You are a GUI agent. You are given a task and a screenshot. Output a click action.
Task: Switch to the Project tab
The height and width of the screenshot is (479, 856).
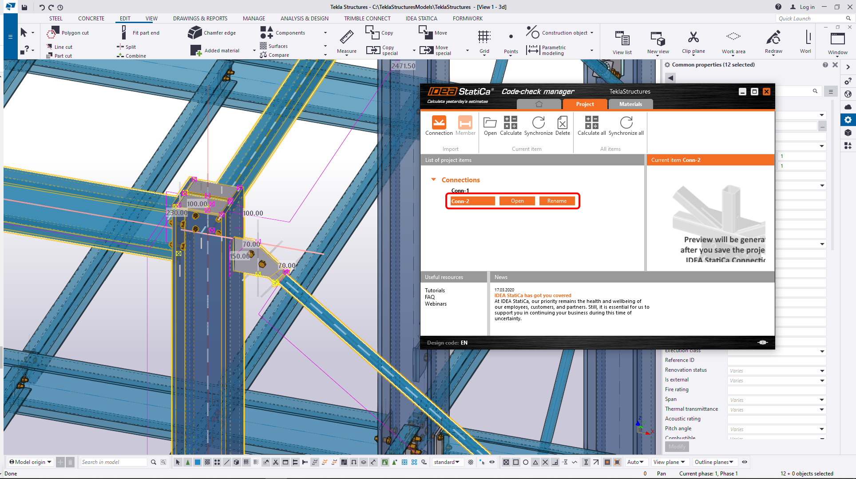pos(584,104)
